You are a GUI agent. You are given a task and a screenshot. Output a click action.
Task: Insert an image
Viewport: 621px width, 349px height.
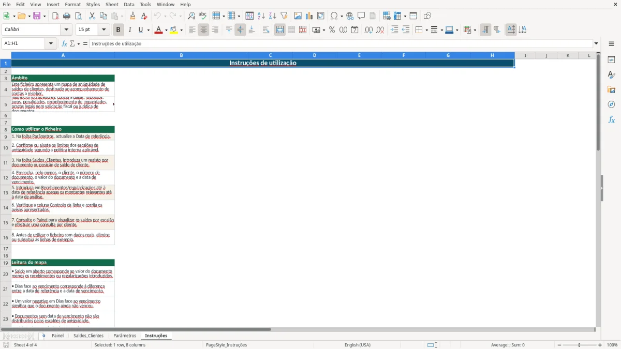(x=298, y=16)
